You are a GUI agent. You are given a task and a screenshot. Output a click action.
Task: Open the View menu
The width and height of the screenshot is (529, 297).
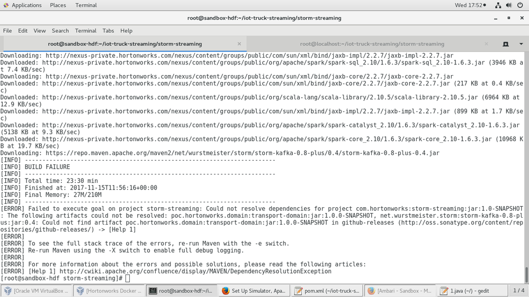pyautogui.click(x=40, y=31)
